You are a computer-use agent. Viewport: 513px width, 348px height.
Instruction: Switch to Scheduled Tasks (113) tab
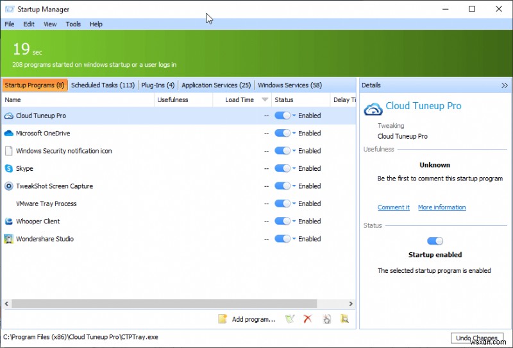(x=103, y=85)
